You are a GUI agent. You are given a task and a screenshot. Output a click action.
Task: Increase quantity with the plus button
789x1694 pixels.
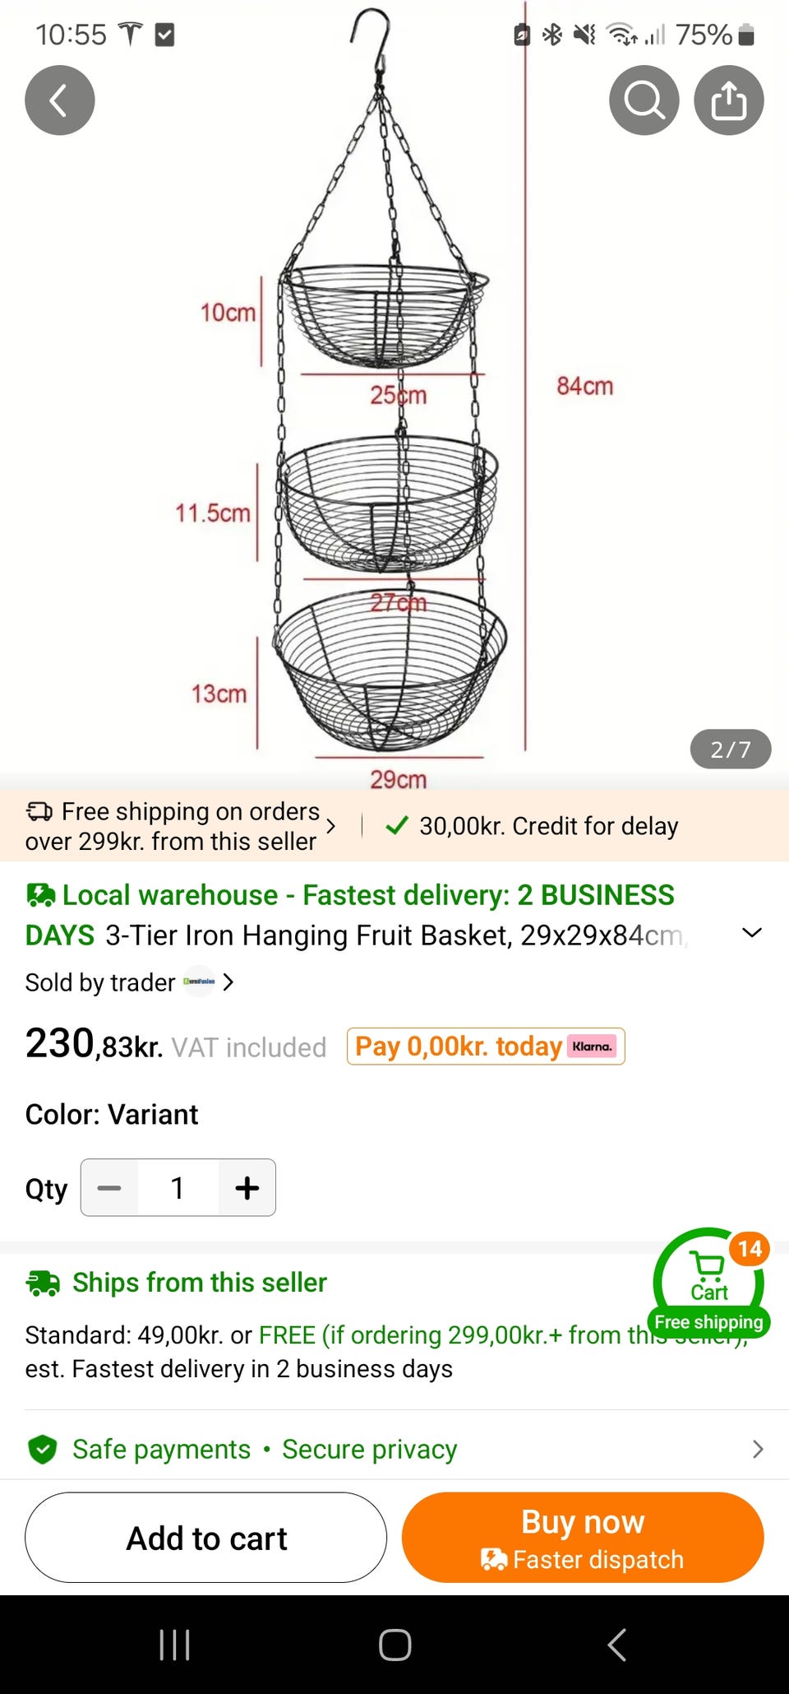(247, 1188)
